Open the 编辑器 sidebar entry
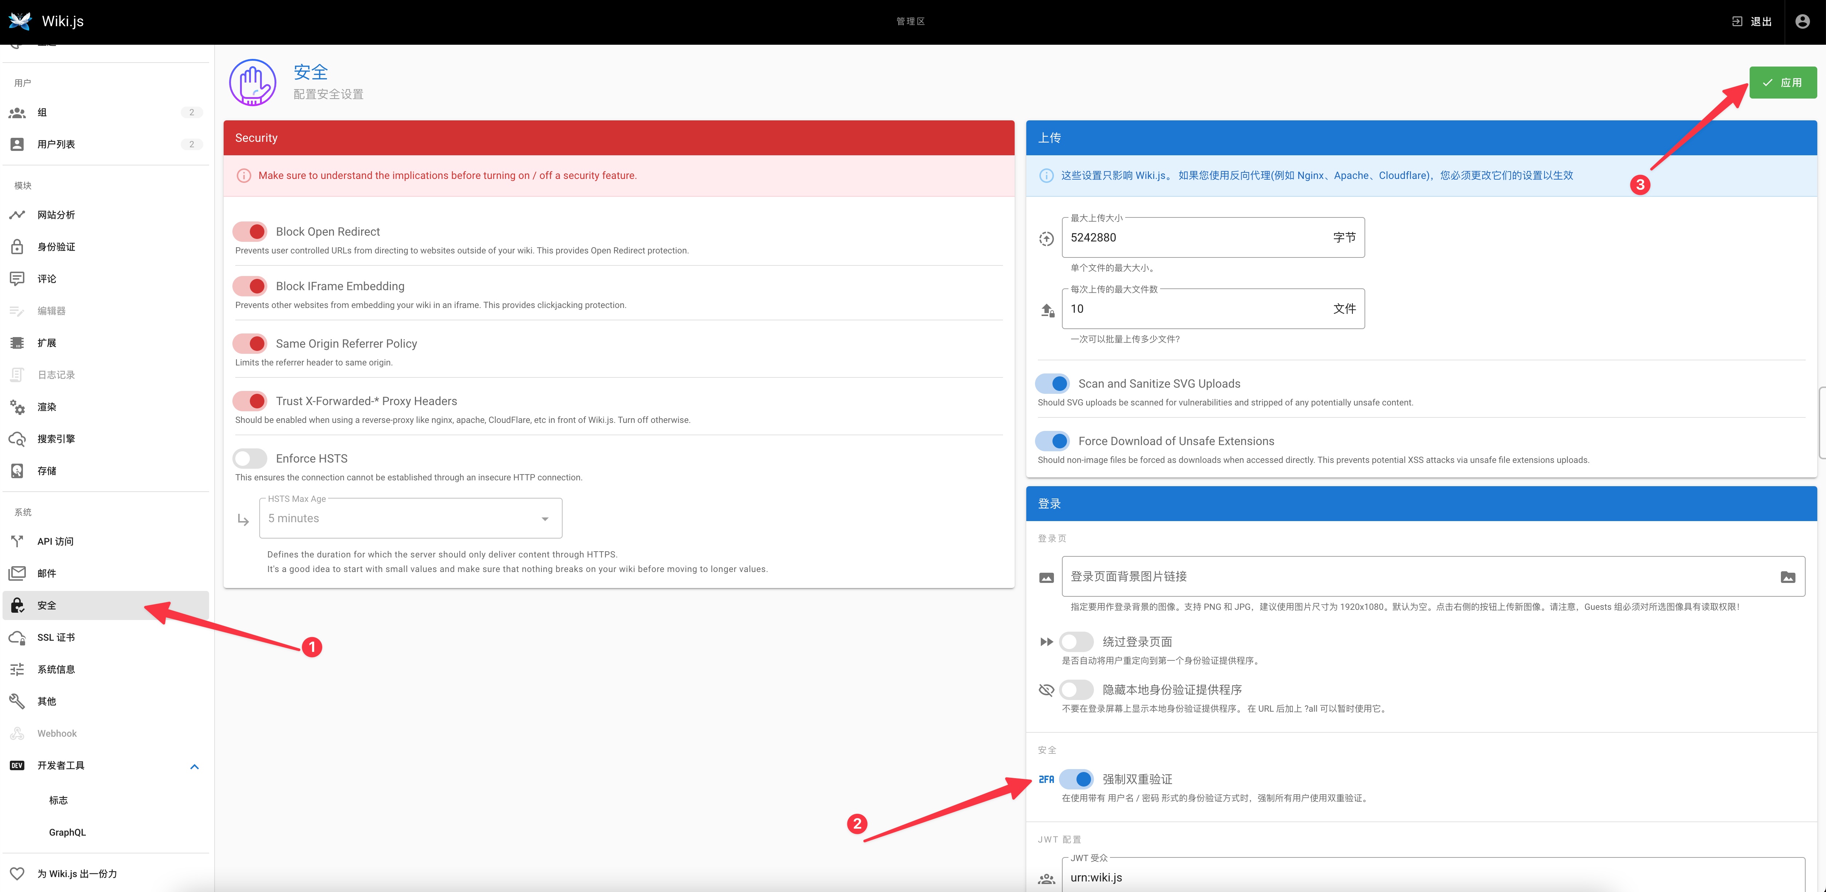 click(106, 311)
